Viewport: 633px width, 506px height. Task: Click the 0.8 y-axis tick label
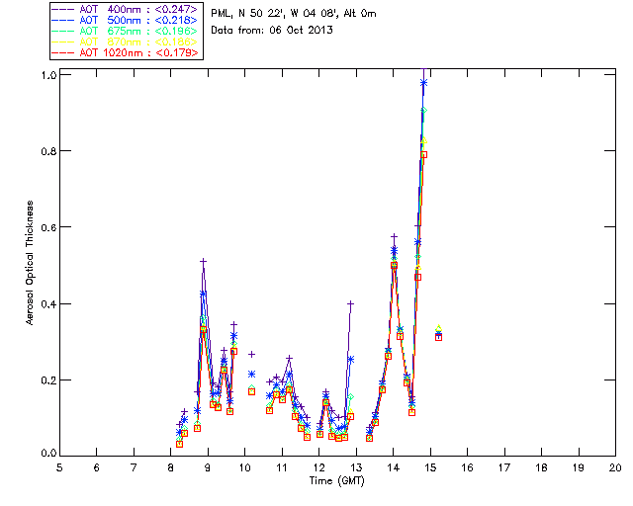[x=48, y=151]
